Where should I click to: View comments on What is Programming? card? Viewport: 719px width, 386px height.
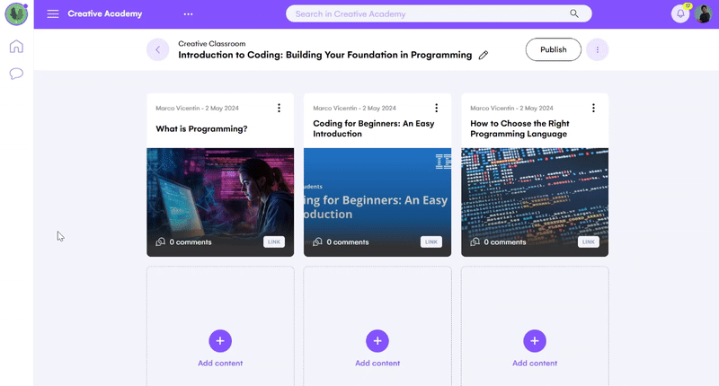tap(184, 241)
